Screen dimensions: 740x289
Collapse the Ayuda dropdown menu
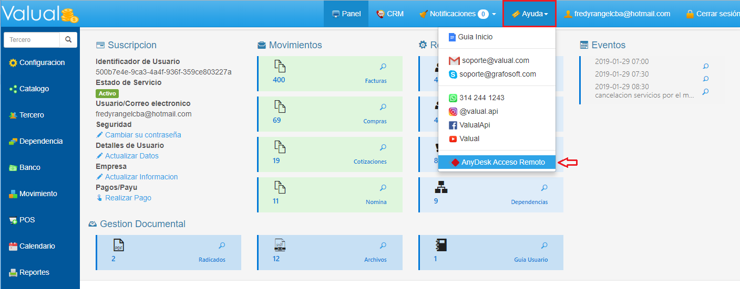(x=529, y=14)
